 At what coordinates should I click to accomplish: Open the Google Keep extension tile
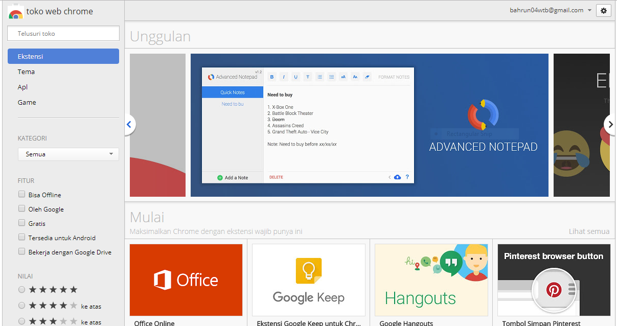[x=309, y=280]
